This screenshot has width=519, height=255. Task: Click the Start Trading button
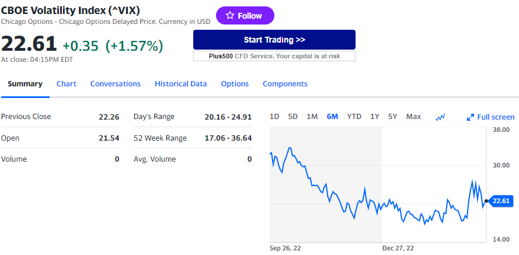click(274, 40)
